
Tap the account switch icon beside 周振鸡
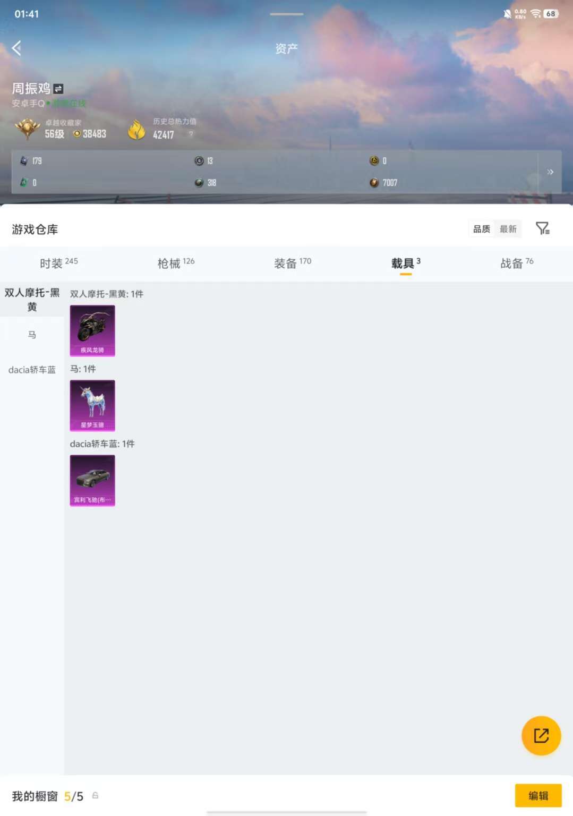coord(58,89)
